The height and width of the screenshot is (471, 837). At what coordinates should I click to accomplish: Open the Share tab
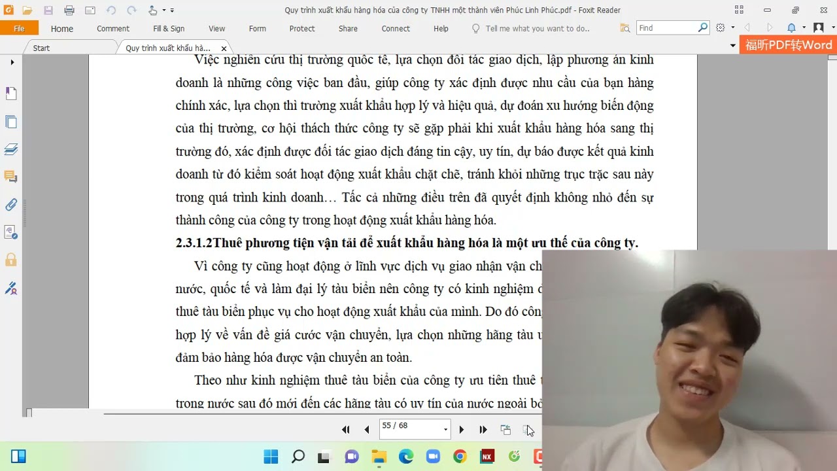tap(348, 28)
